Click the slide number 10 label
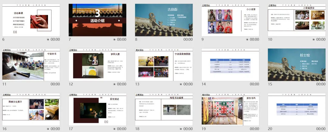This screenshot has height=132, width=328. [x=270, y=39]
